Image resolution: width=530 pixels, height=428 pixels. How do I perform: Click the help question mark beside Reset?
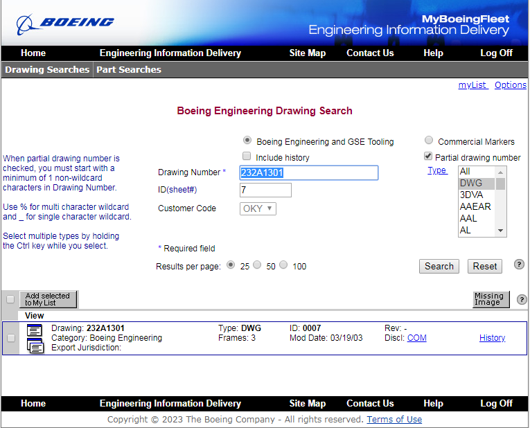tap(519, 264)
